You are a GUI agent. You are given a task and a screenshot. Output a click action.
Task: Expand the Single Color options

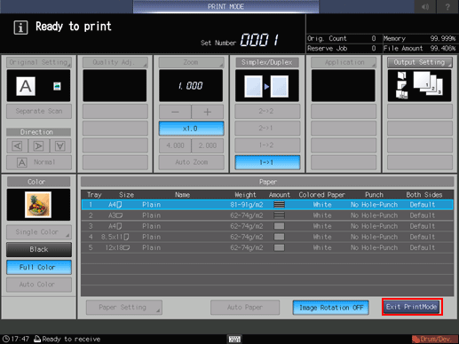[39, 232]
